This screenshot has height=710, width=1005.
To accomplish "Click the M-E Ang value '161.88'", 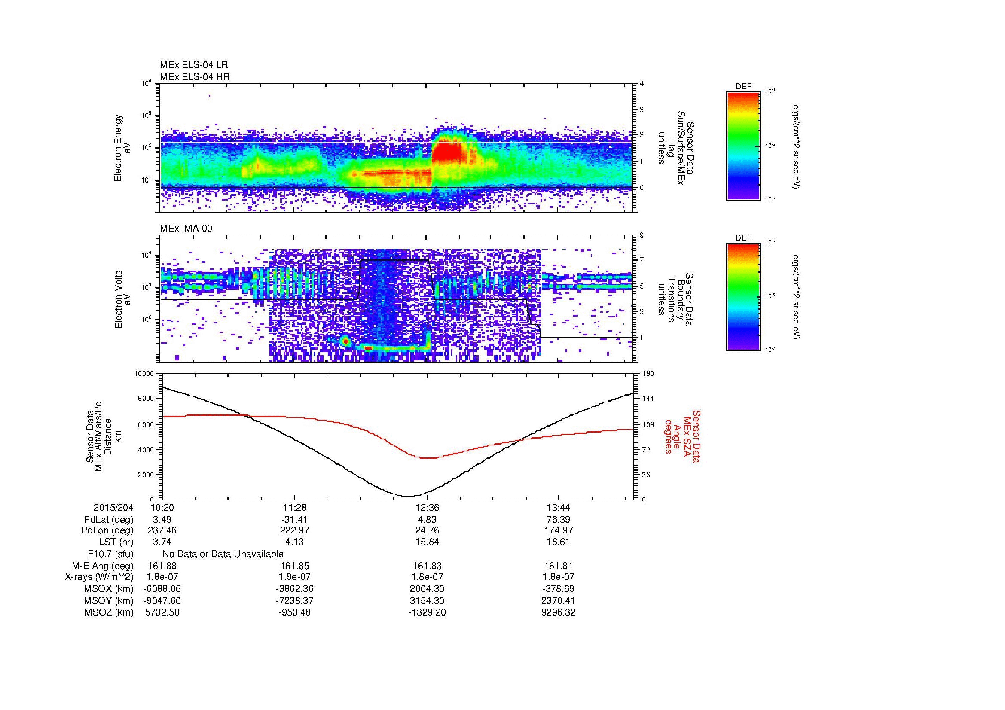I will (x=162, y=566).
